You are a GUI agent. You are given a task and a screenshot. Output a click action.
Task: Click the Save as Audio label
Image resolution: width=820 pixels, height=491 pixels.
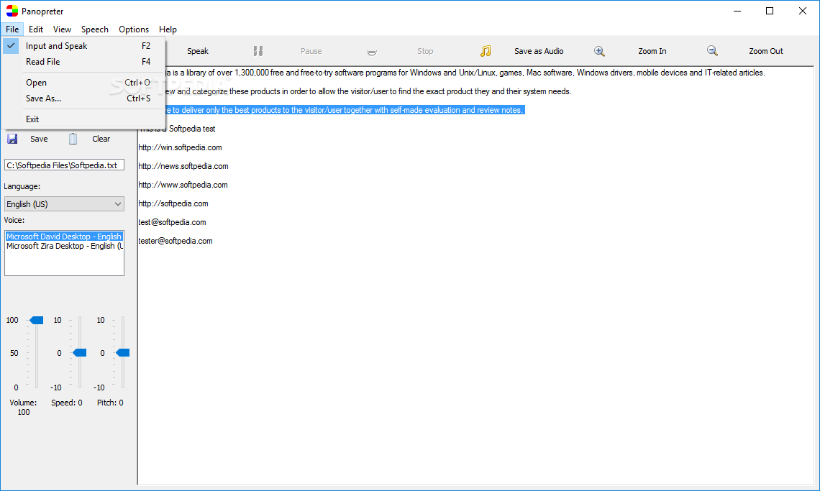(x=539, y=51)
